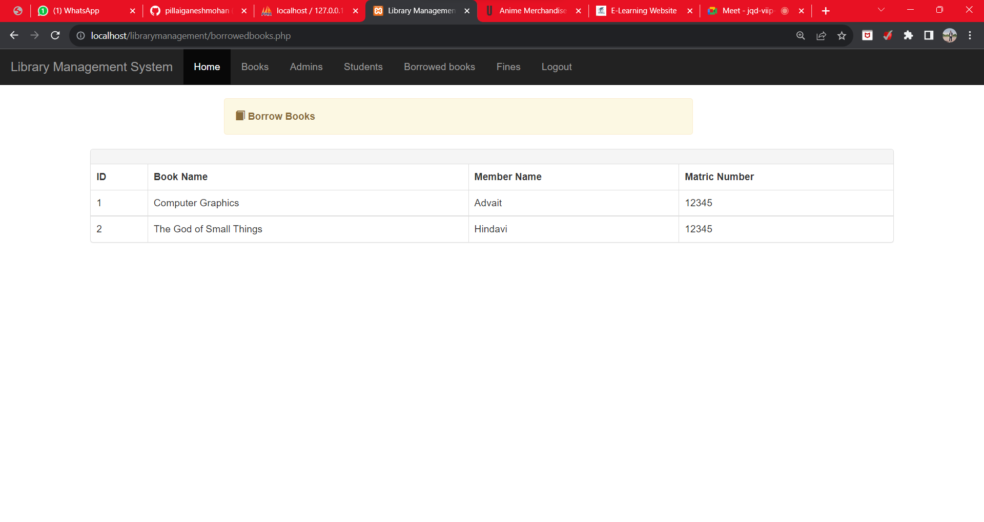The height and width of the screenshot is (522, 984).
Task: Click the Logout link
Action: point(557,67)
